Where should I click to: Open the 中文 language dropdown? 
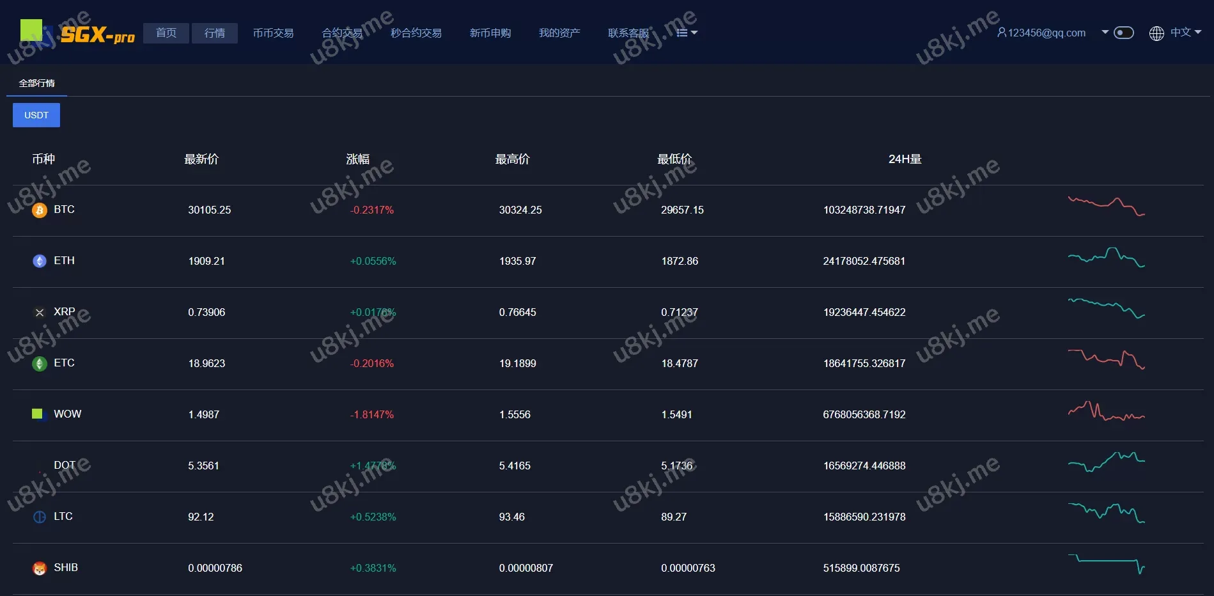click(1185, 33)
